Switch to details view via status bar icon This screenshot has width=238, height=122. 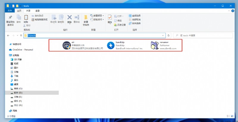pyautogui.click(x=228, y=116)
